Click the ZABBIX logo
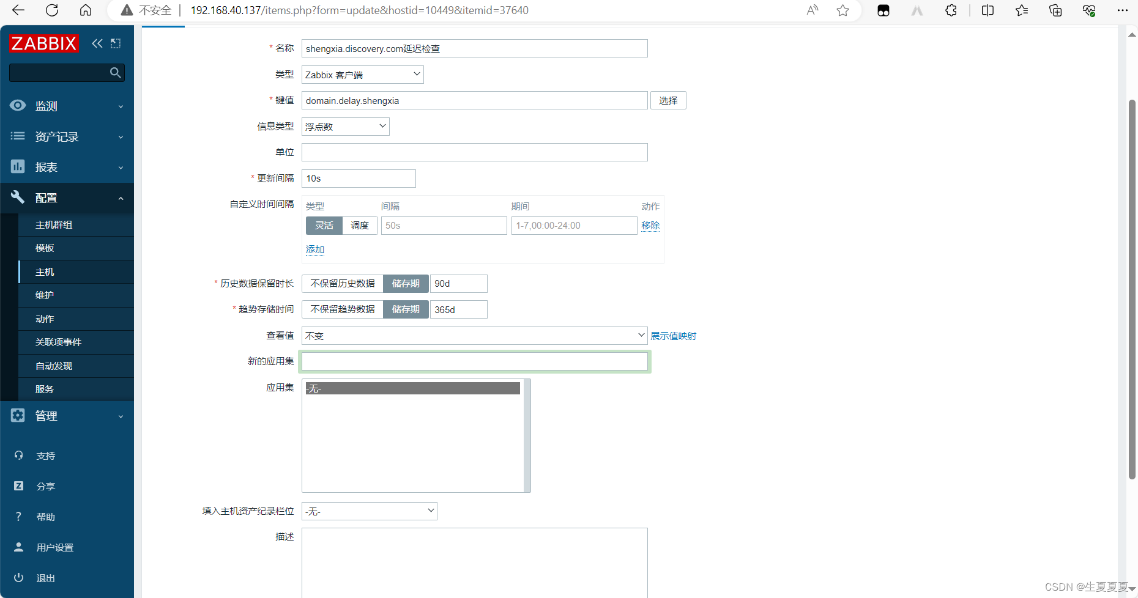 [44, 43]
